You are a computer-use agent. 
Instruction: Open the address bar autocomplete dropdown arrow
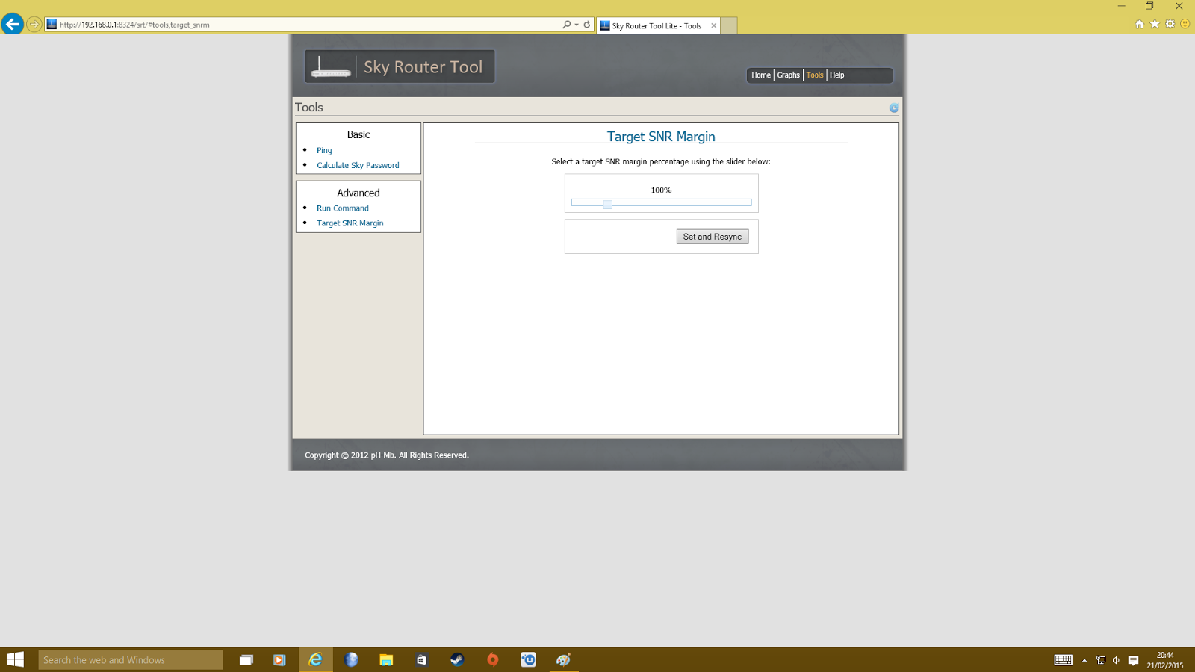(x=577, y=25)
